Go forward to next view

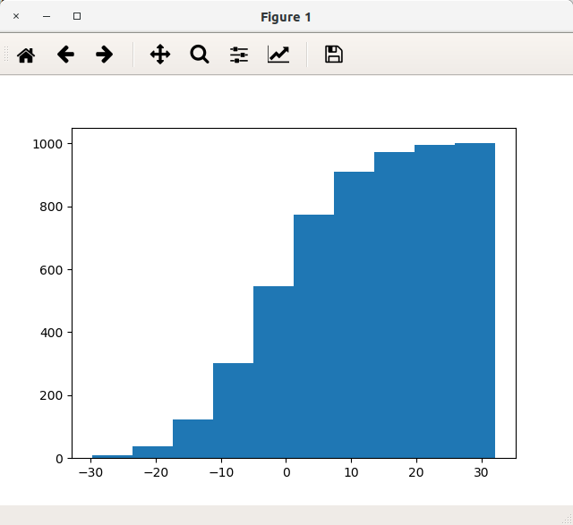point(105,55)
